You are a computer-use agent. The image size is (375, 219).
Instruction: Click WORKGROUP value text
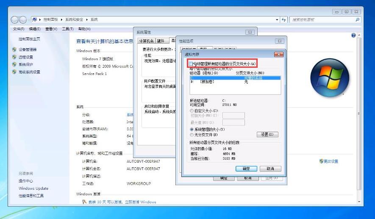(139, 183)
